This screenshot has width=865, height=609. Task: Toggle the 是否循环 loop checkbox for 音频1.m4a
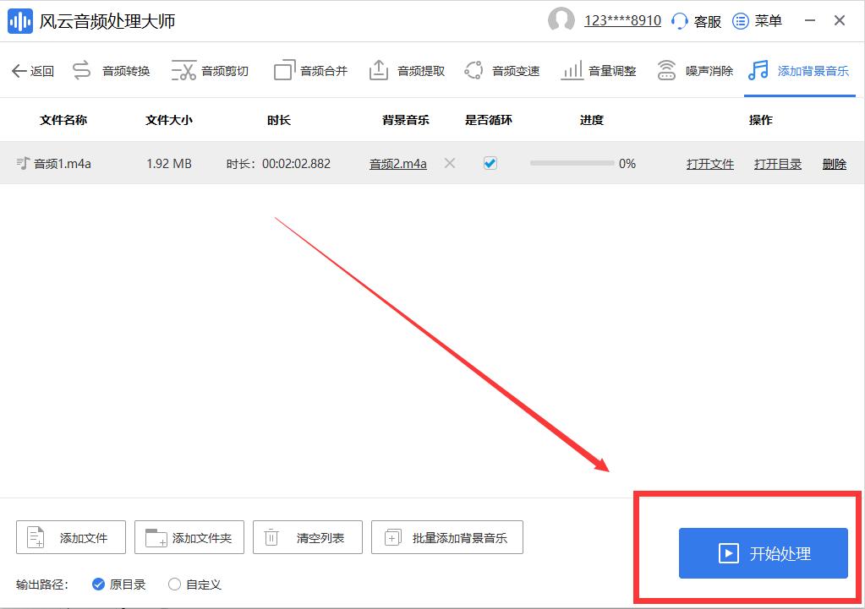[490, 163]
